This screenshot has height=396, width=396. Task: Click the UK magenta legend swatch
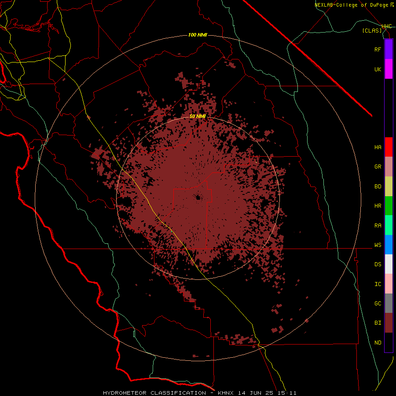(389, 69)
